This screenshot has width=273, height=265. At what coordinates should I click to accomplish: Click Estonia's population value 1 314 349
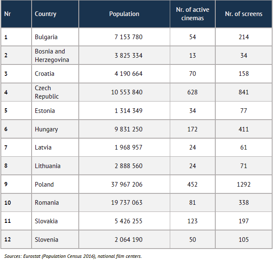click(x=128, y=111)
